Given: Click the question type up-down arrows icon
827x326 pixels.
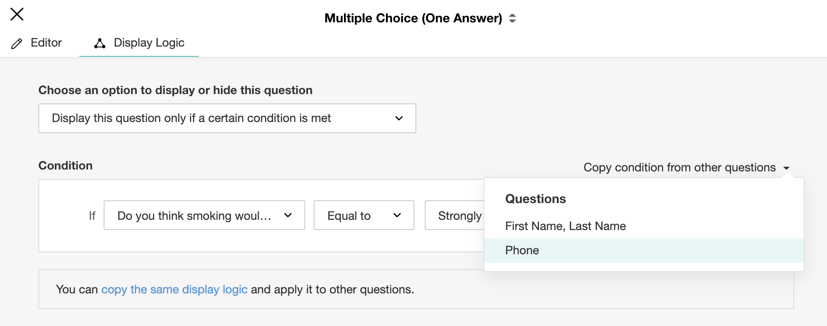Looking at the screenshot, I should [x=512, y=18].
